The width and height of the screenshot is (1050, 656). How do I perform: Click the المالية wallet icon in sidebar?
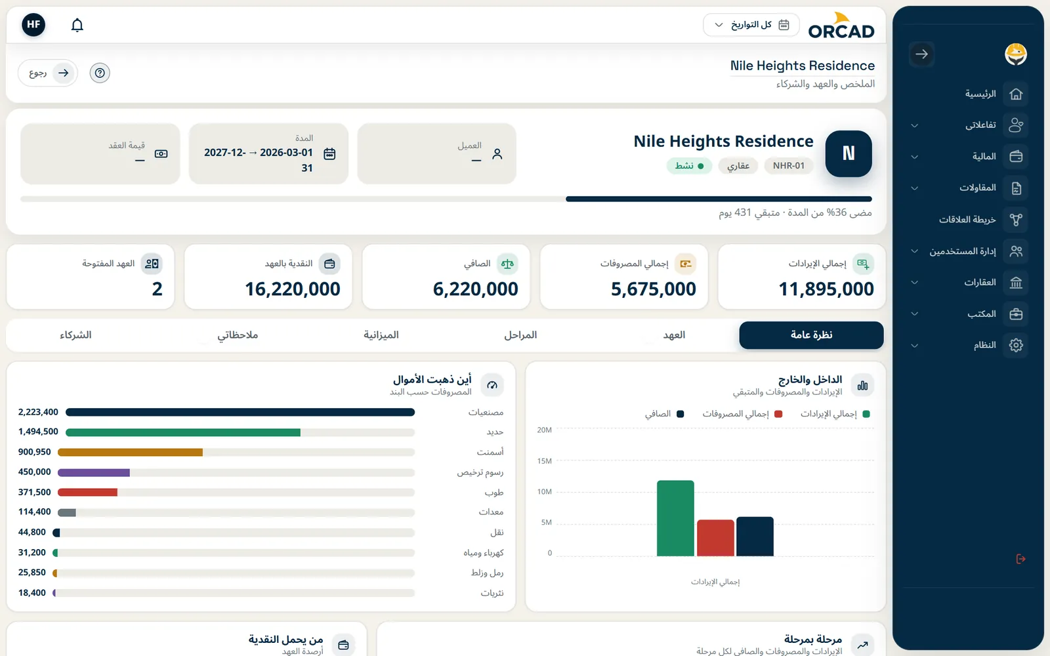click(x=1016, y=156)
